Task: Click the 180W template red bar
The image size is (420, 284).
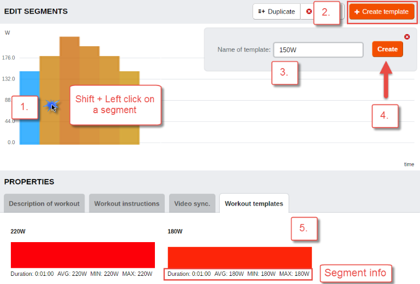Action: [240, 257]
